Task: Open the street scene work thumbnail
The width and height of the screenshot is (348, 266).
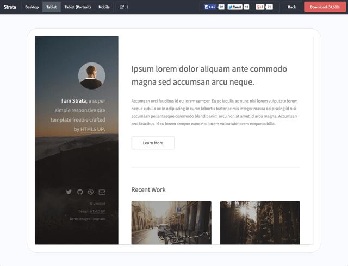Action: coord(171,223)
